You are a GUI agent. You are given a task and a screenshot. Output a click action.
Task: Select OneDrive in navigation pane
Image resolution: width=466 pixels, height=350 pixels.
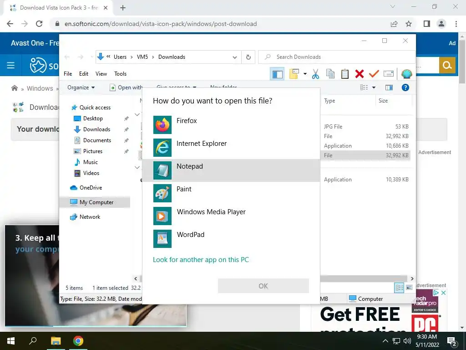click(x=91, y=188)
